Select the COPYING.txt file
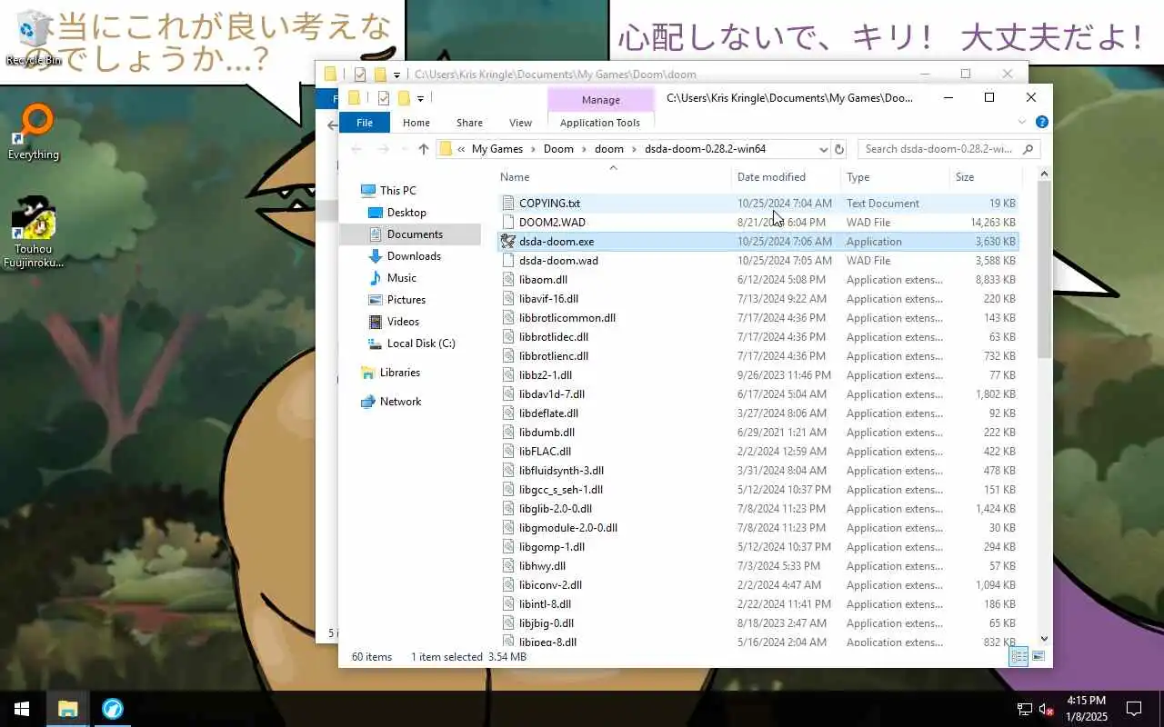1164x727 pixels. (758, 204)
